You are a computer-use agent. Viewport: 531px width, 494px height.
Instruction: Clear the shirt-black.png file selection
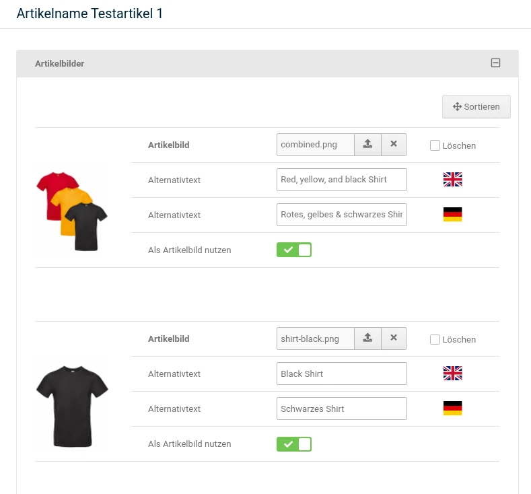point(394,339)
